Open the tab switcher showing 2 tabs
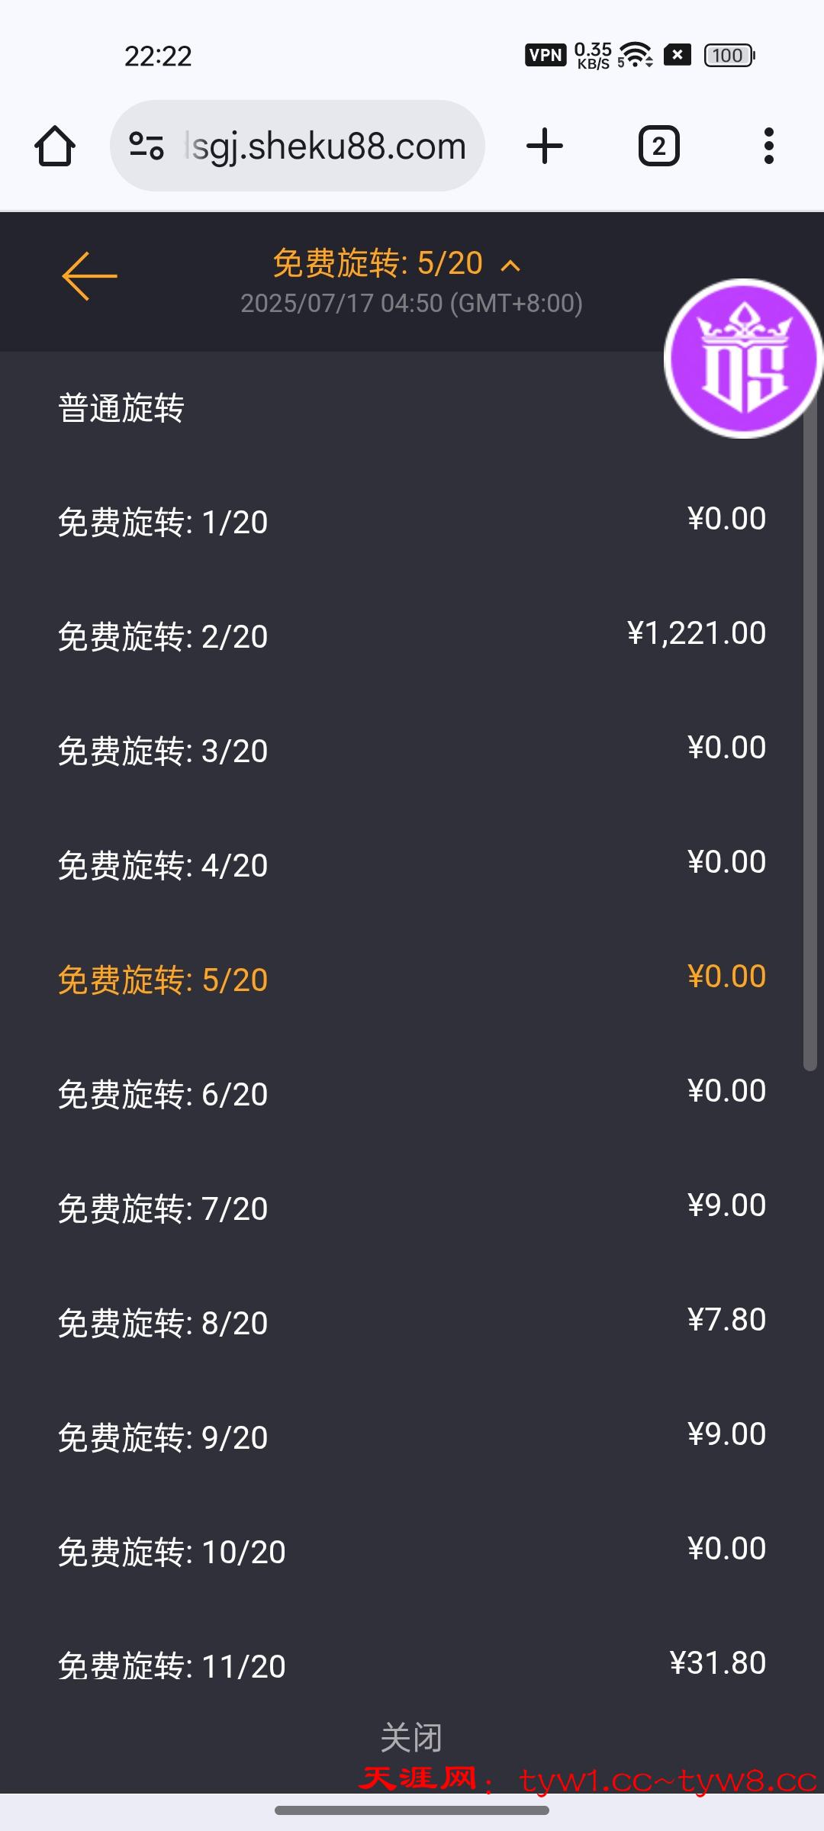 [x=658, y=146]
